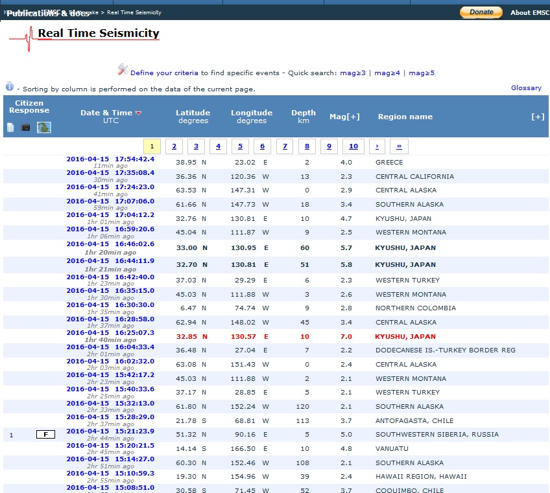Screen dimensions: 550x493
Task: Go to page 3
Action: click(x=196, y=146)
